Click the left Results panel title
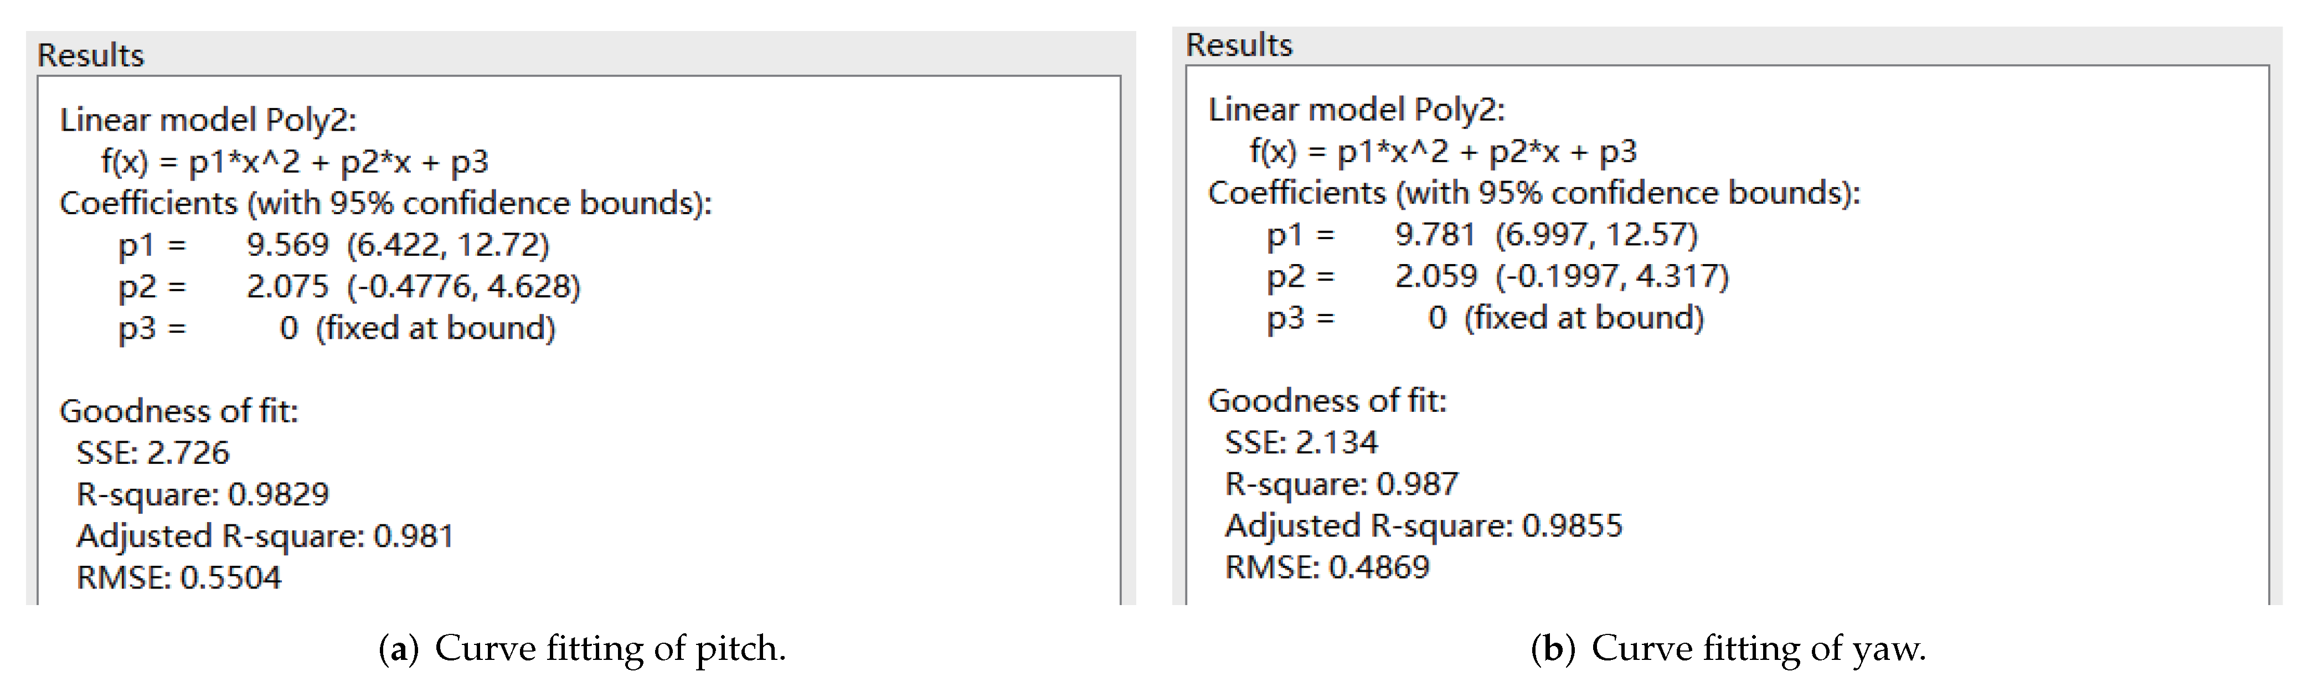Image resolution: width=2308 pixels, height=692 pixels. [x=90, y=55]
